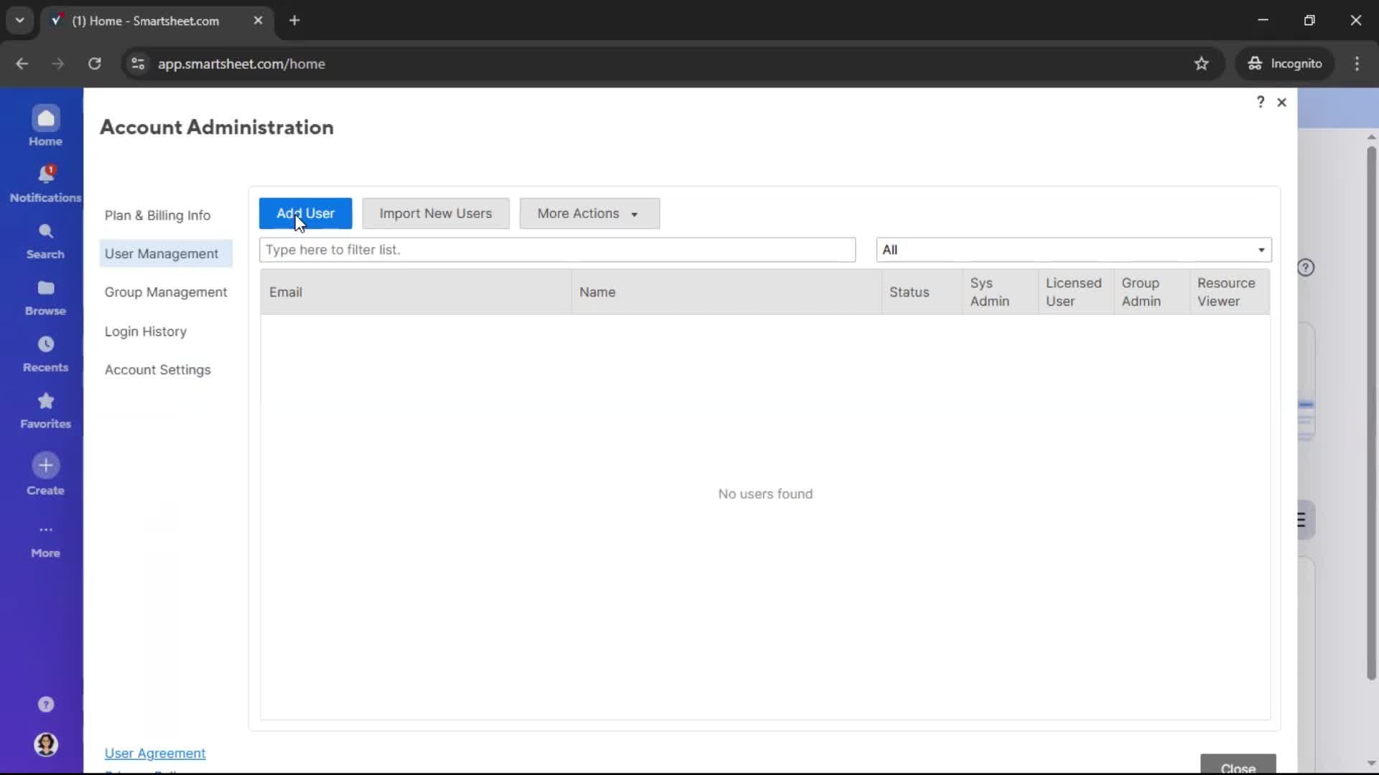Click the filter list text field
This screenshot has height=775, width=1379.
(x=557, y=250)
